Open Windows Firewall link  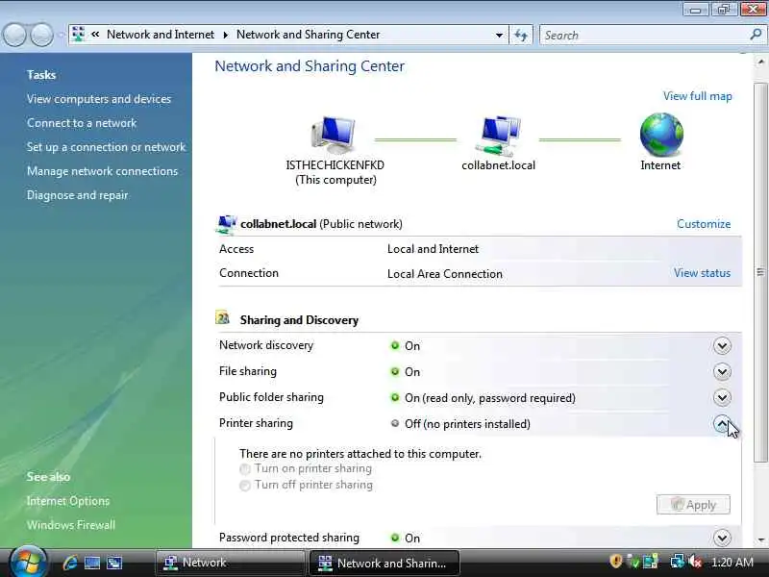pyautogui.click(x=71, y=525)
